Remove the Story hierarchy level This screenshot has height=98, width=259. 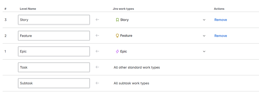click(221, 20)
